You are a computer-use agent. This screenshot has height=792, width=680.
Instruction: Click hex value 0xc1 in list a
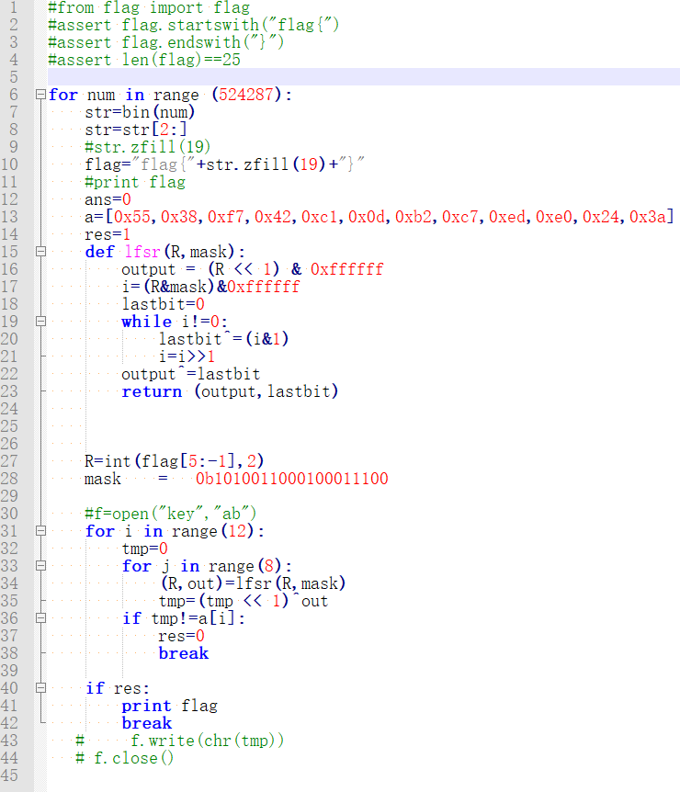(320, 217)
